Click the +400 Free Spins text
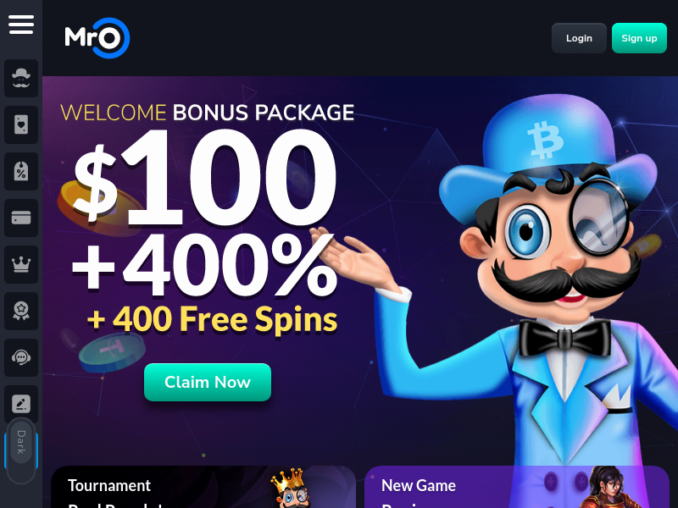The width and height of the screenshot is (678, 508). (x=212, y=320)
